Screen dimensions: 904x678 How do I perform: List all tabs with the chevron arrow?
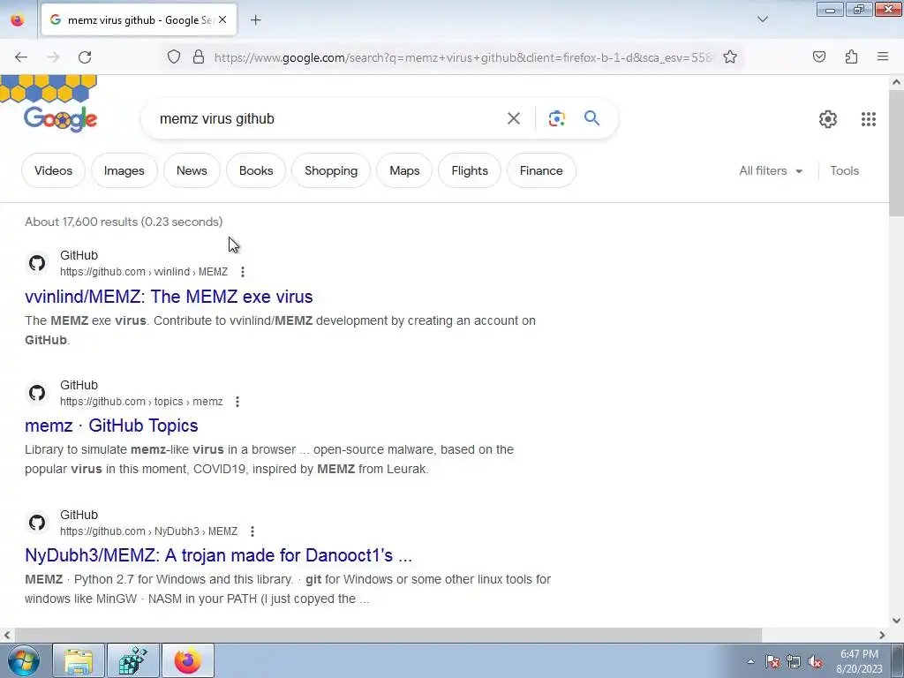[762, 19]
